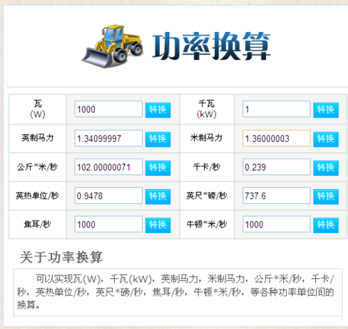348x329 pixels.
Task: Click the bulldozer logo icon
Action: point(112,46)
